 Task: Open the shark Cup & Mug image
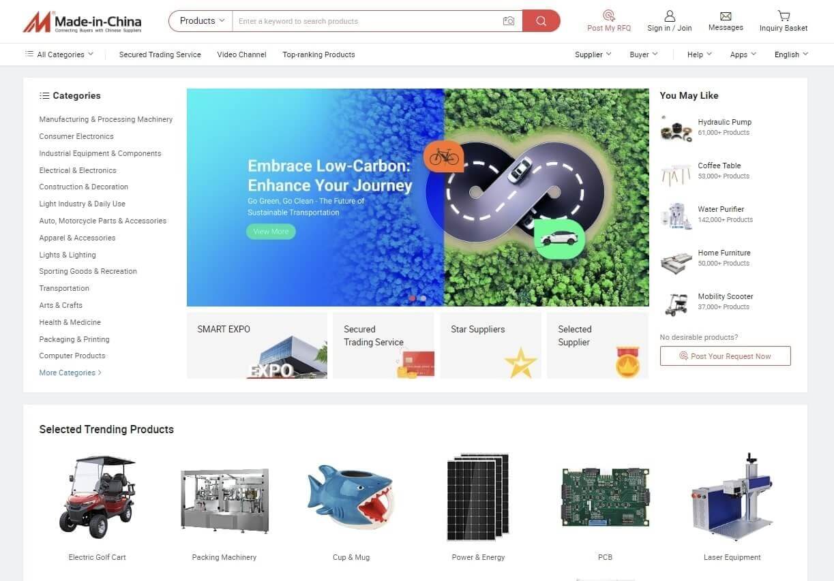coord(351,499)
